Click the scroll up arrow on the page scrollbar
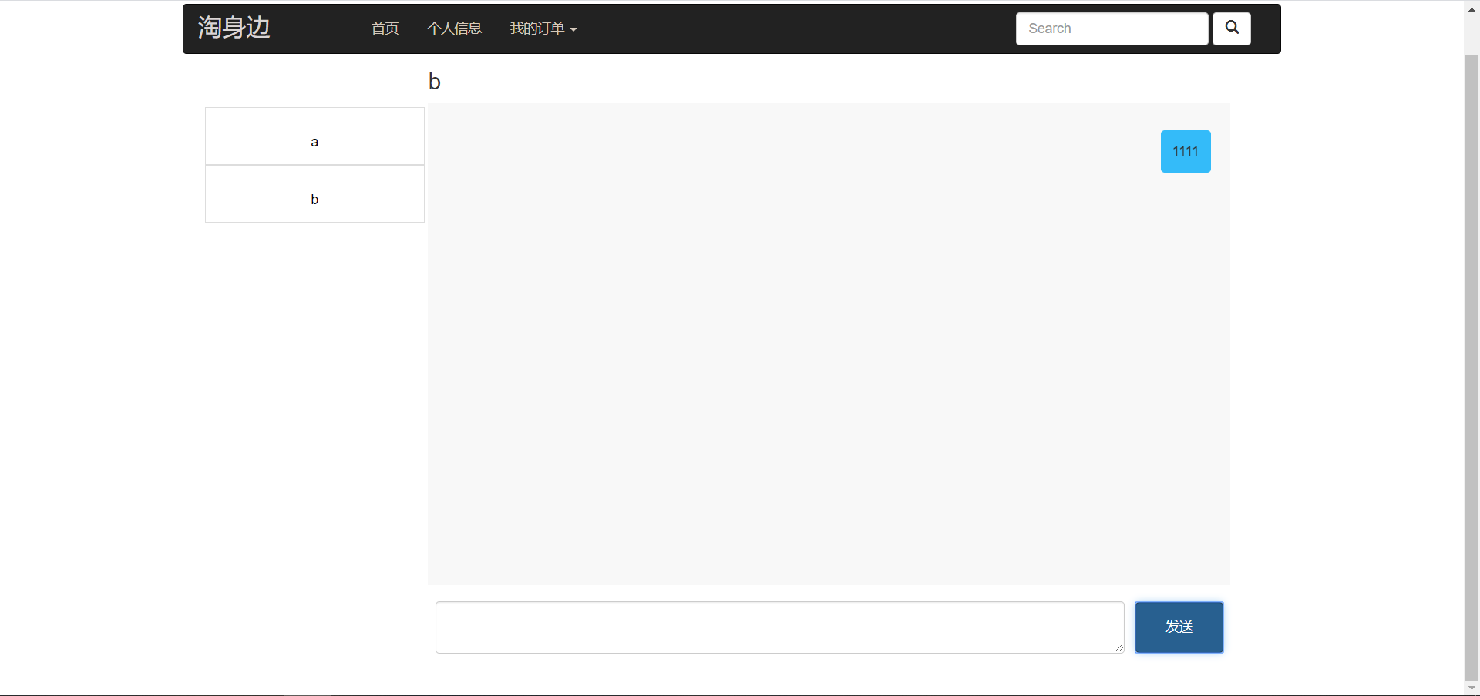The height and width of the screenshot is (696, 1480). pos(1472,9)
